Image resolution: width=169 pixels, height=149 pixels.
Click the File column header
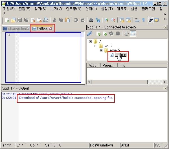(x=142, y=65)
